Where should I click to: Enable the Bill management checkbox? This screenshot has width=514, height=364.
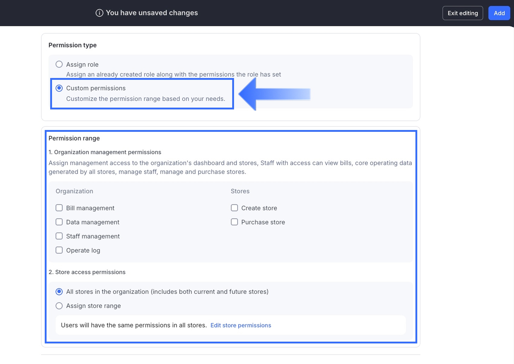(x=59, y=208)
